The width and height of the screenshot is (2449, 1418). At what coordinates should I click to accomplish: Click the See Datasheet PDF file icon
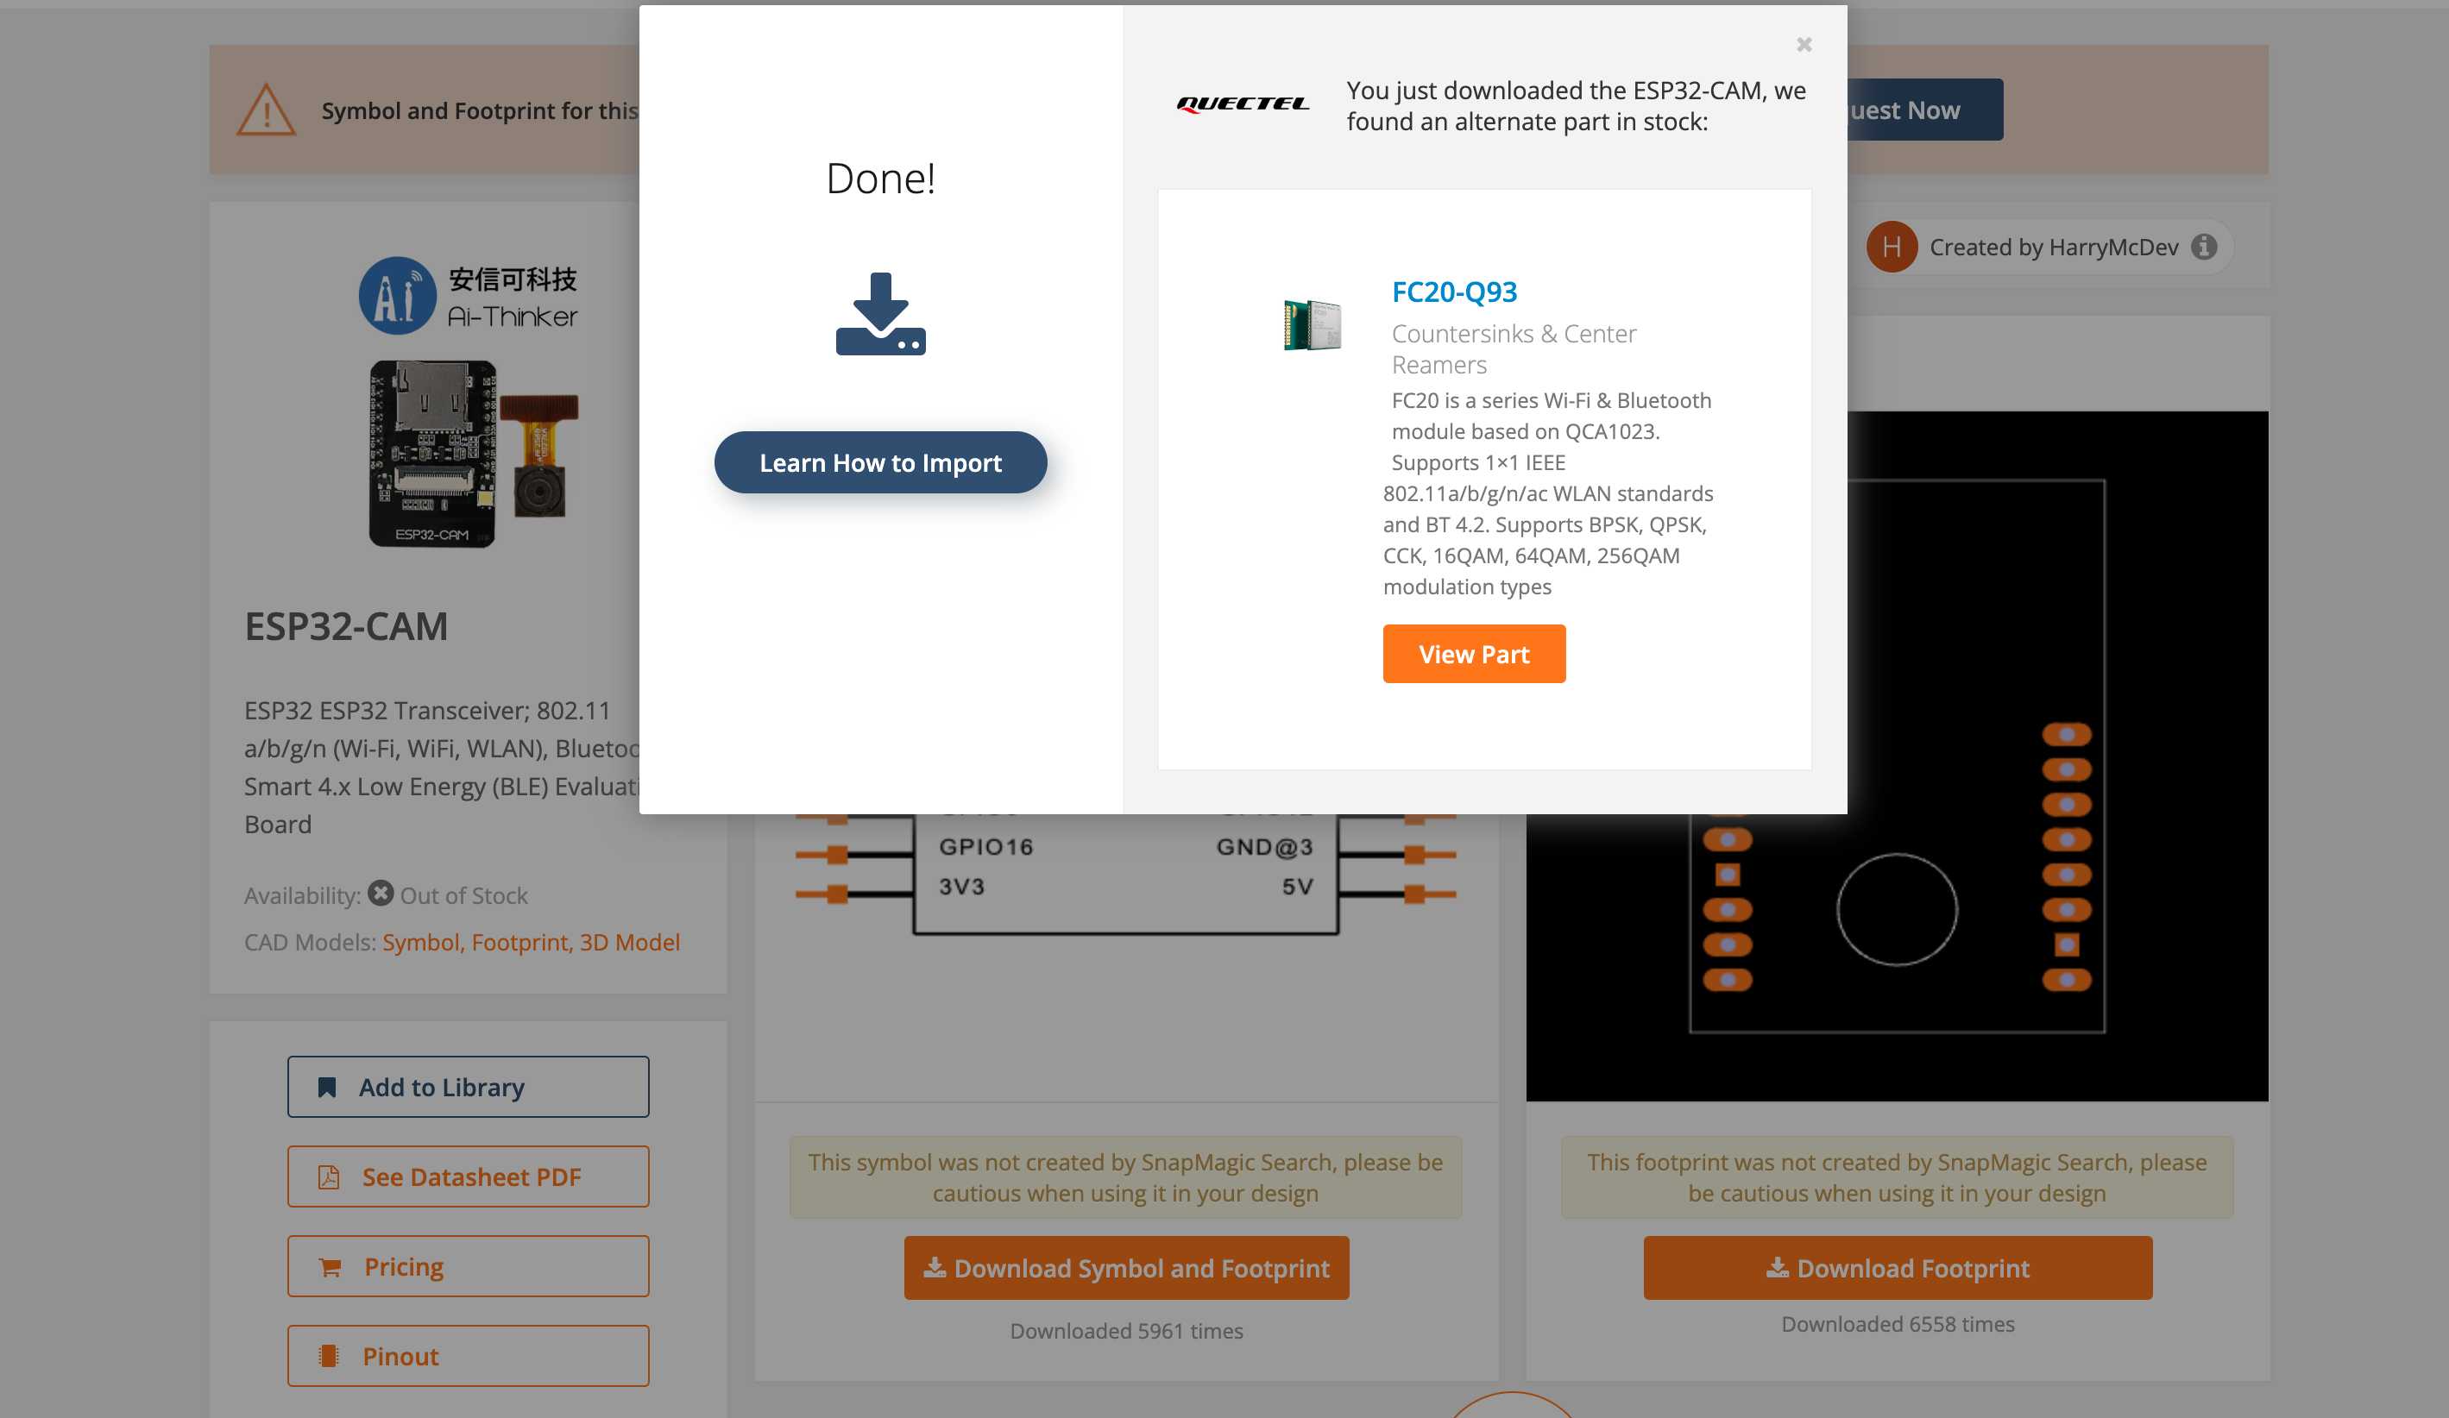point(328,1176)
